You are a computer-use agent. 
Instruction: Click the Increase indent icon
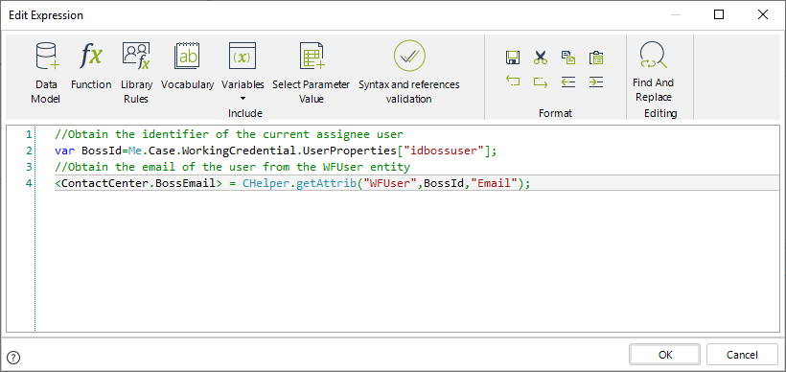pyautogui.click(x=596, y=82)
